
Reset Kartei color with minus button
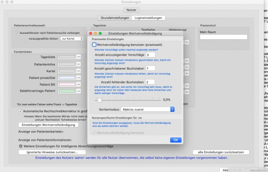tap(79, 71)
